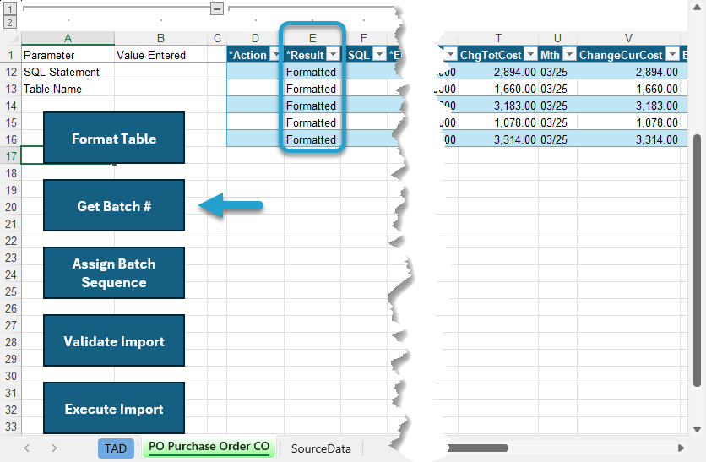
Task: Click the Mth cell 03/25 in row 13
Action: point(557,89)
